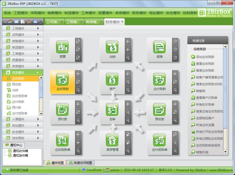Open the 应收抵账单 module icon
Screen dimensions: 235x175
pos(62,140)
